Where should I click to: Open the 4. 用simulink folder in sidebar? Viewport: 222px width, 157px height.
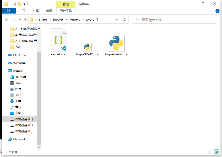click(x=23, y=35)
